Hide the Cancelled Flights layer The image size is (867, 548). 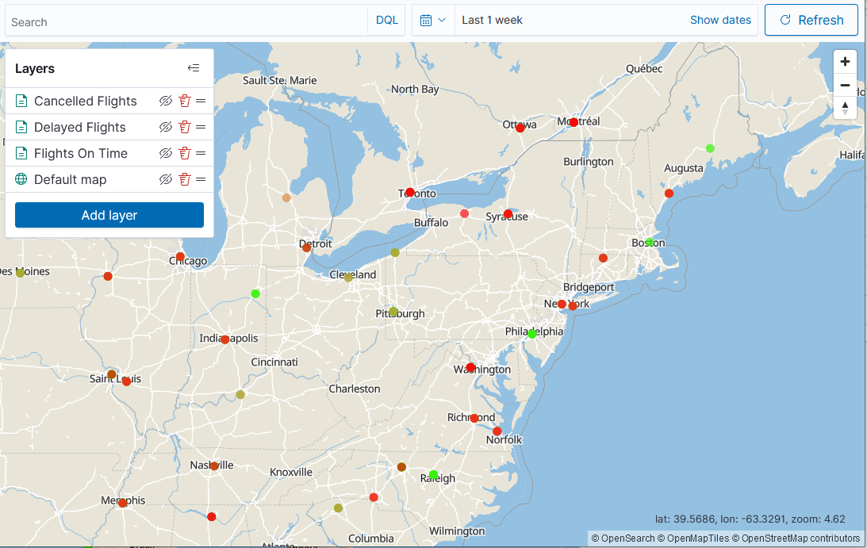click(x=166, y=101)
